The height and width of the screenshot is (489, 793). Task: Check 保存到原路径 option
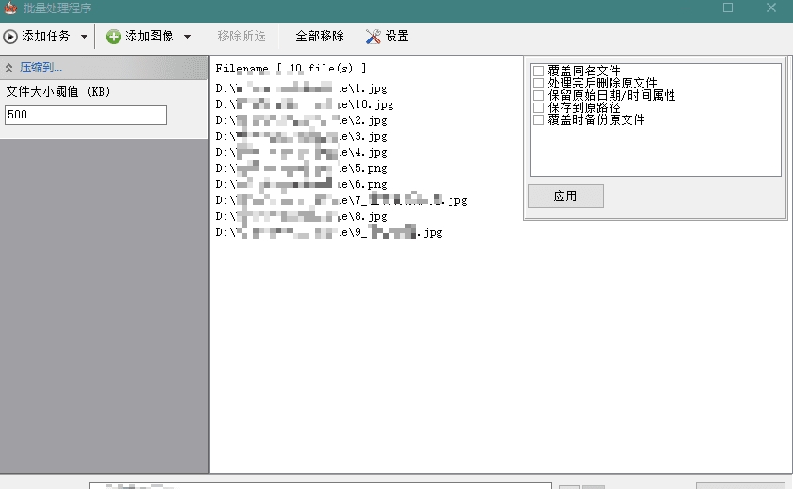coord(539,107)
